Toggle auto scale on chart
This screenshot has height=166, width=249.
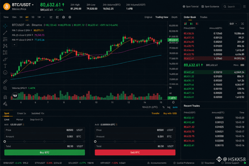tap(175, 107)
